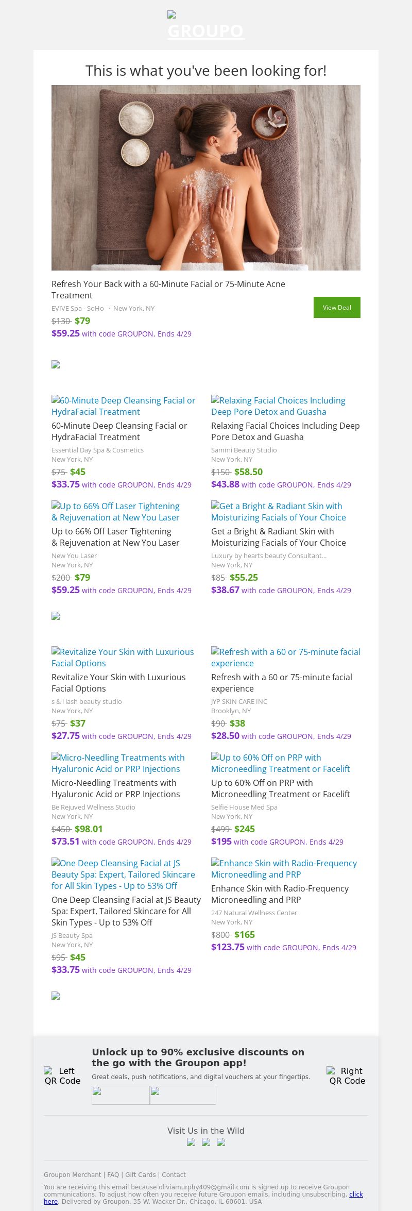Click the Right QR Code image
The height and width of the screenshot is (1211, 412).
pyautogui.click(x=347, y=1076)
